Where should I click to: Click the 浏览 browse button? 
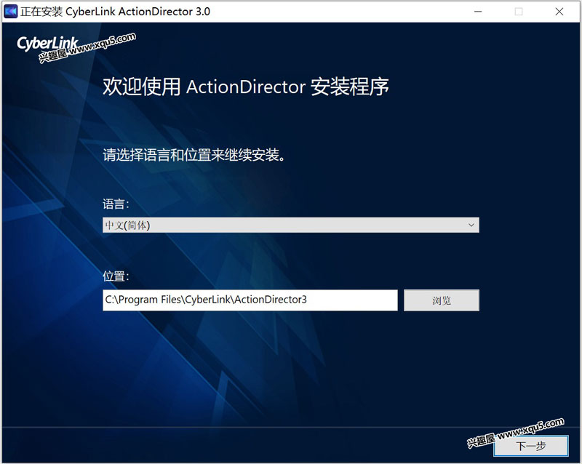click(442, 300)
